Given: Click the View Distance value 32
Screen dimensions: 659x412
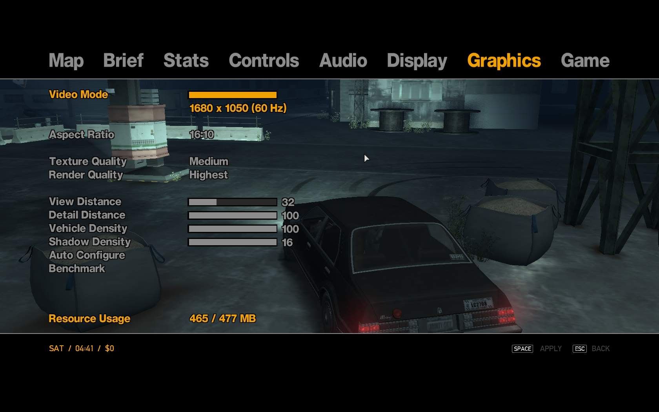Looking at the screenshot, I should click(288, 202).
